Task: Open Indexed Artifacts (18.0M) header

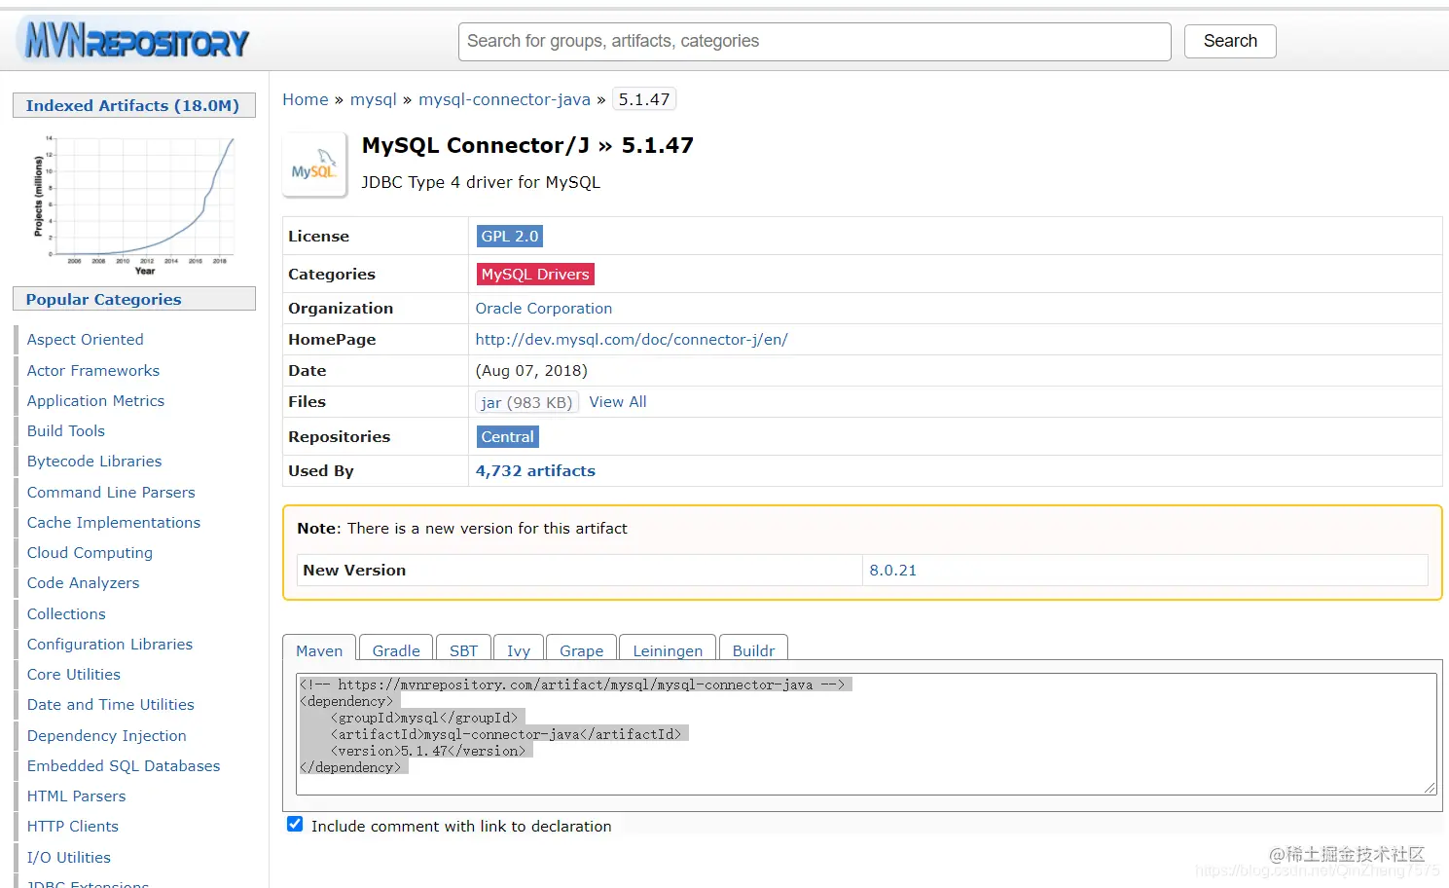Action: [133, 105]
